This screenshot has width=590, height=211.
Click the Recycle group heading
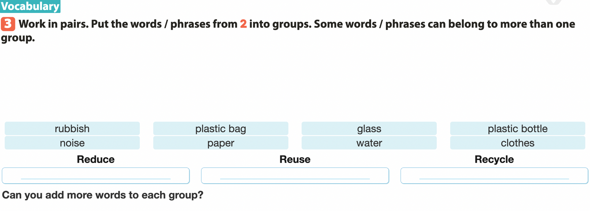(494, 160)
